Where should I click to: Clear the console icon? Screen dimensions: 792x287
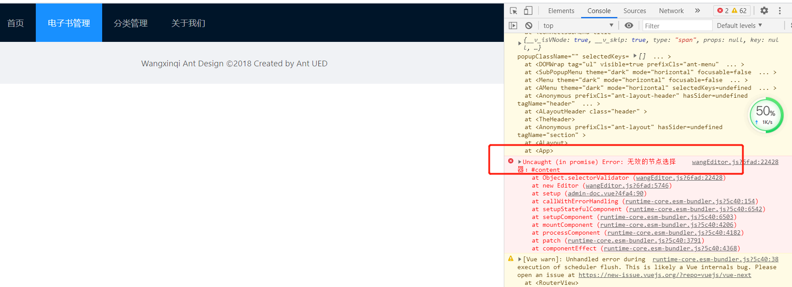[x=529, y=26]
